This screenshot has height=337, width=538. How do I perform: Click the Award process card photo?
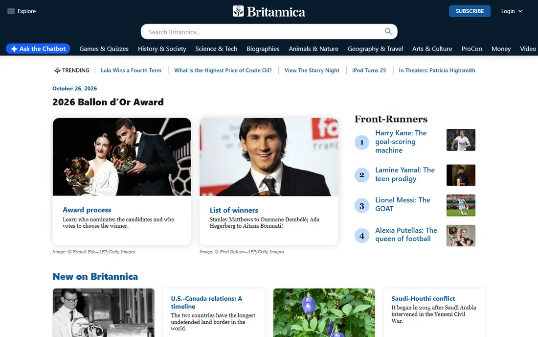pos(122,157)
